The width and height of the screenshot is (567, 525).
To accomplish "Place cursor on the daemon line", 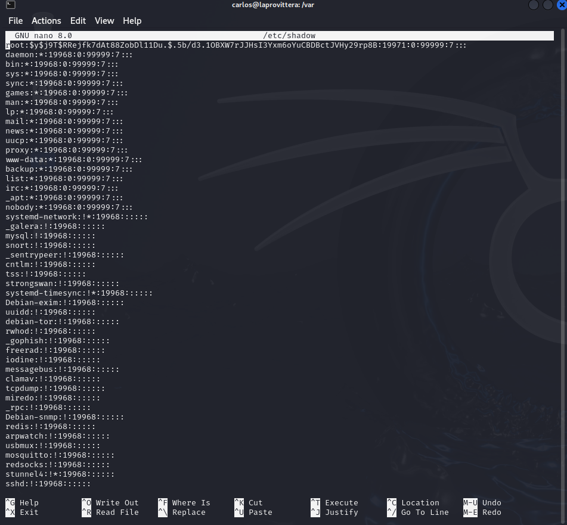I will tap(69, 55).
